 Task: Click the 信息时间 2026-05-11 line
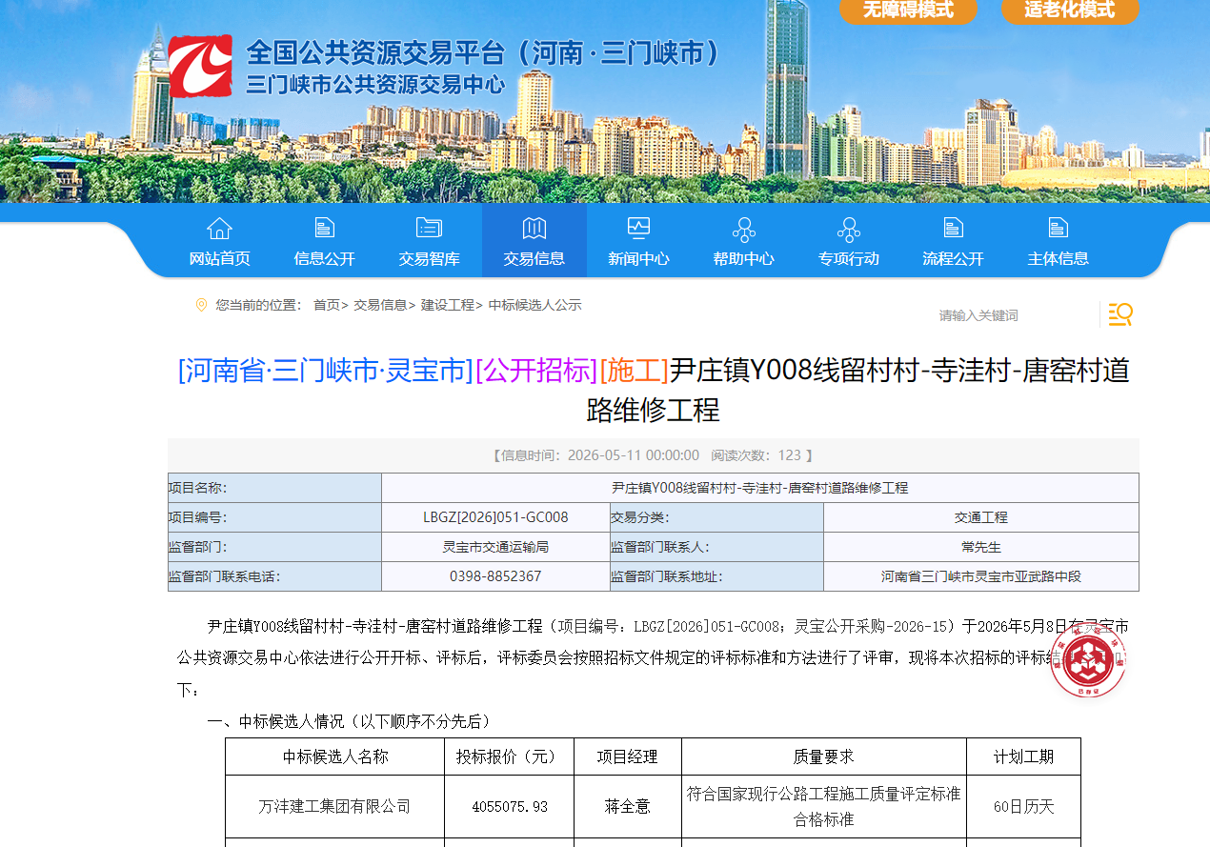(x=653, y=455)
